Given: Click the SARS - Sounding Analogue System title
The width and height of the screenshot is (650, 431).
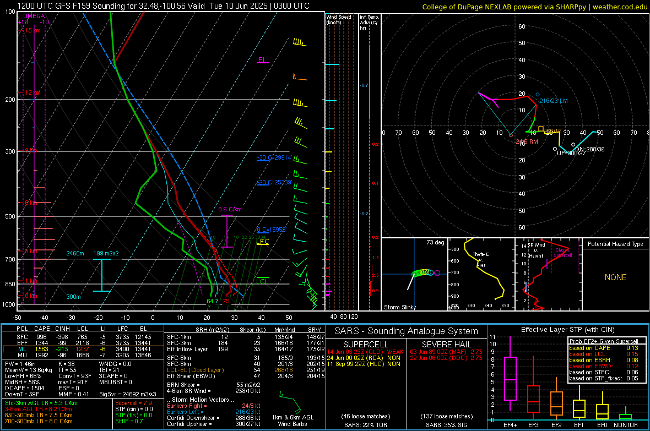Looking at the screenshot, I should click(x=407, y=331).
